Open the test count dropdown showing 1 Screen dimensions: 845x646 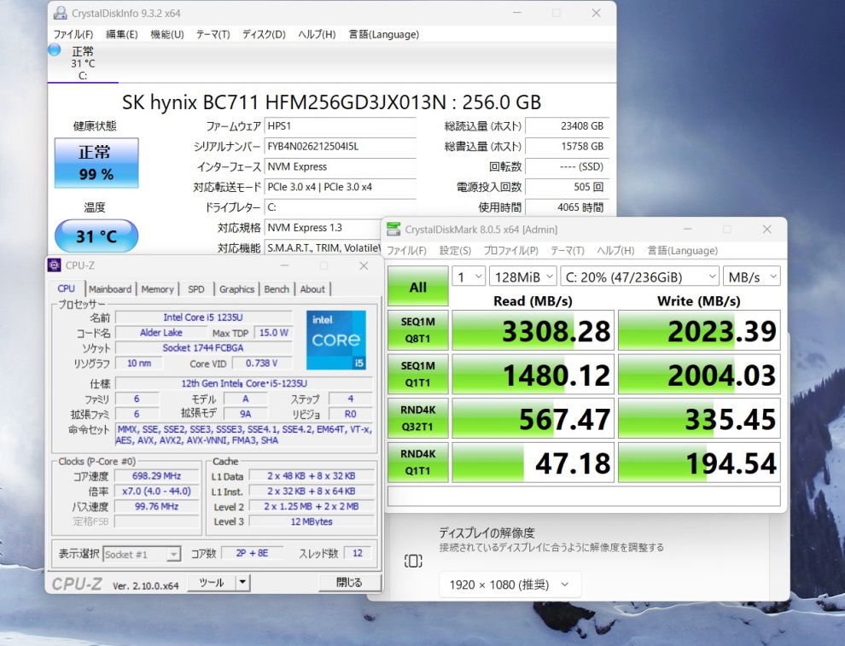click(x=469, y=277)
